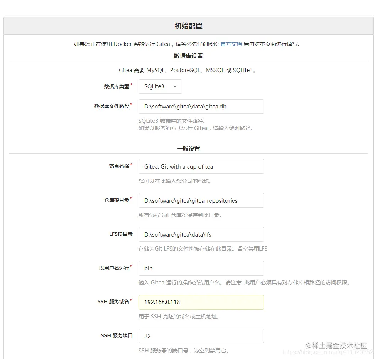Click the 站点名称 input field
377x359 pixels.
(x=201, y=166)
